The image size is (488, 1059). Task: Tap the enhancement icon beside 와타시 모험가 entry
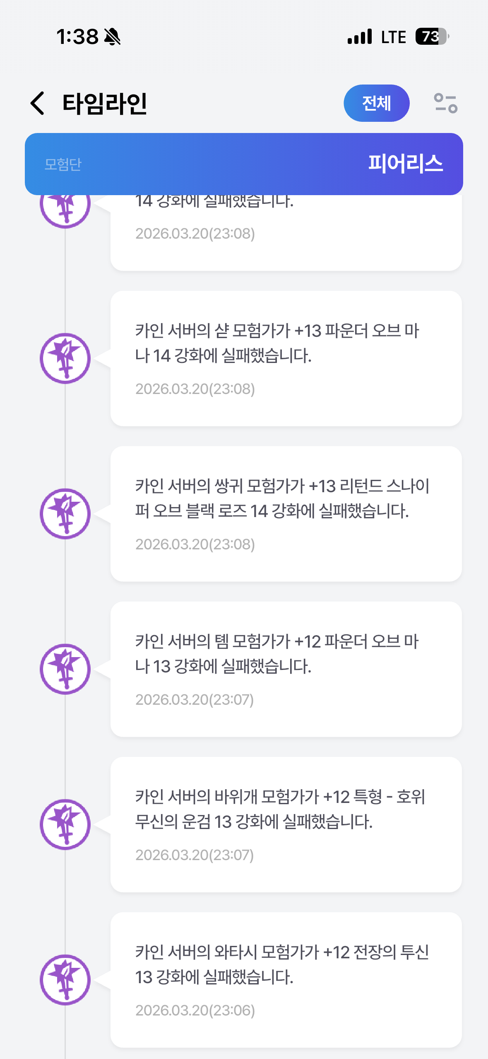point(65,980)
